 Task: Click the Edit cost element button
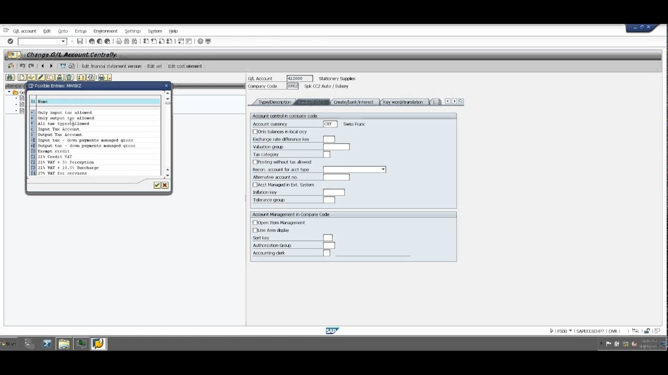pyautogui.click(x=185, y=66)
